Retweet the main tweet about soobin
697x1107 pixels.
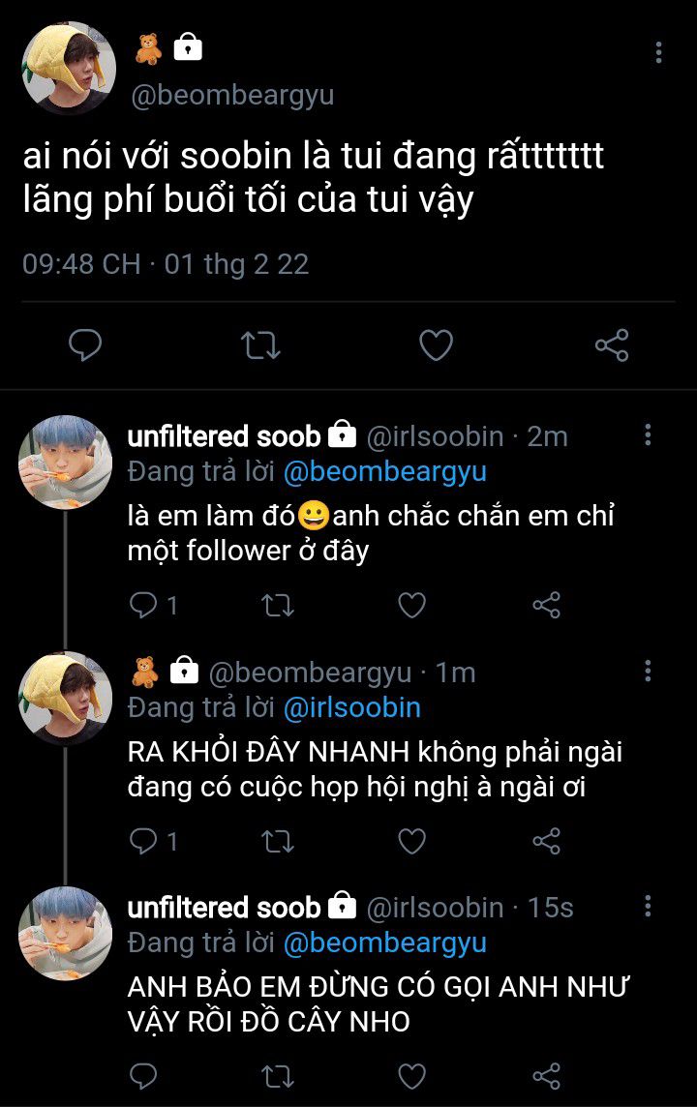tap(258, 345)
